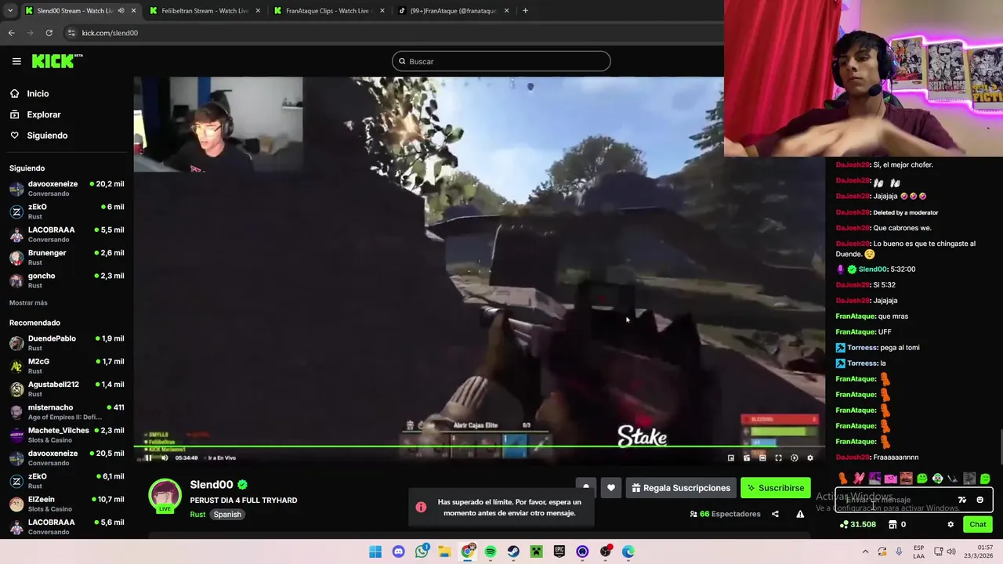
Task: Open zEkO channel with 6 mil viewers
Action: [x=67, y=211]
